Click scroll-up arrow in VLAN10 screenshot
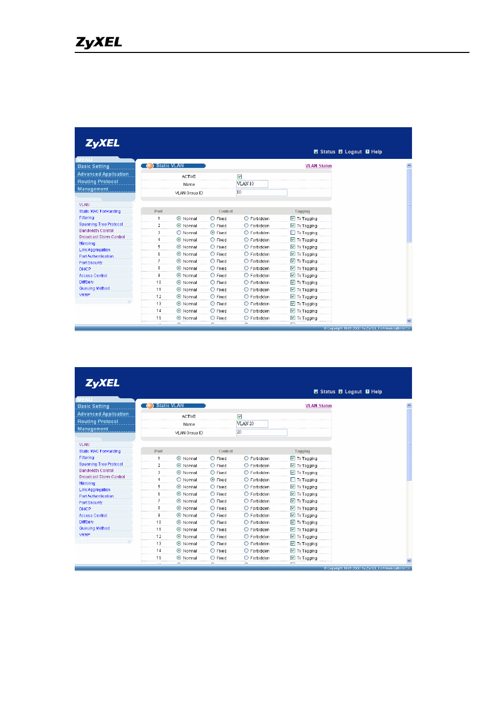 409,166
